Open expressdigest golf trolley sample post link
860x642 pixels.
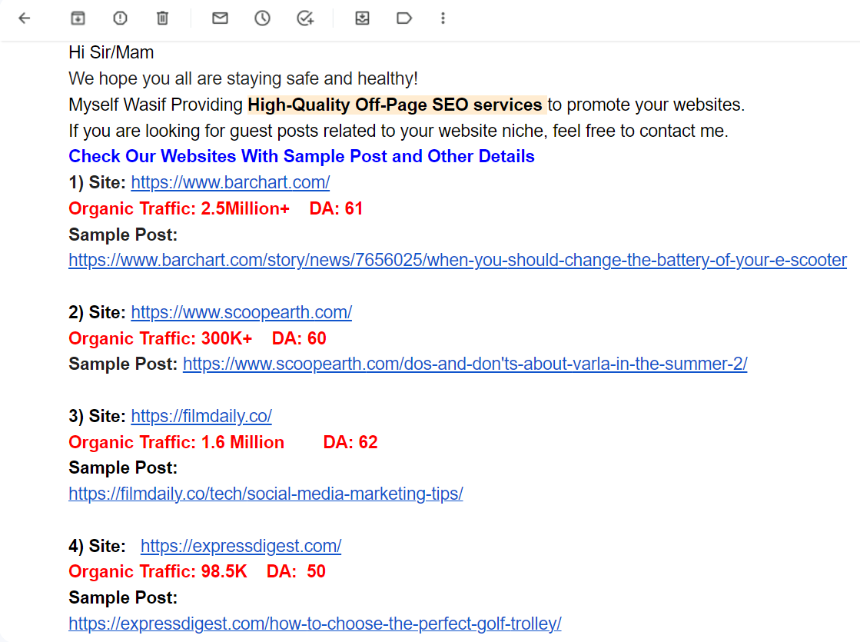(315, 624)
